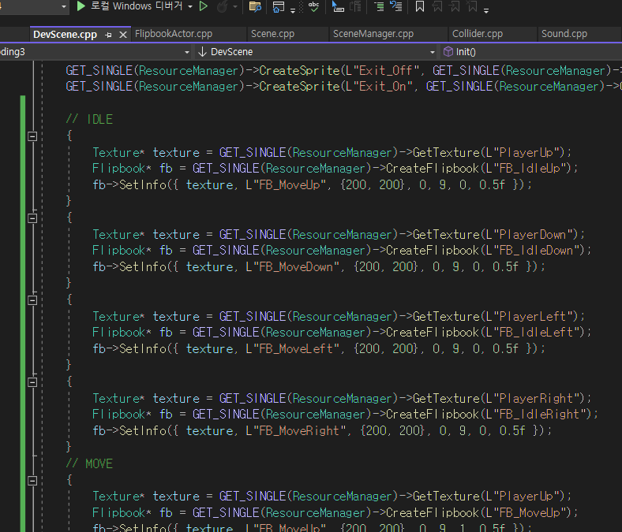Click the L"Exit_On" string literal
The width and height of the screenshot is (622, 532).
379,87
